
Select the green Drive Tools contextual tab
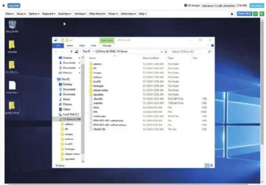(107, 40)
